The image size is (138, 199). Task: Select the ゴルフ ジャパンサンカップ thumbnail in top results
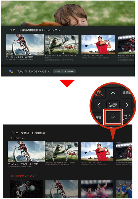(x=98, y=45)
